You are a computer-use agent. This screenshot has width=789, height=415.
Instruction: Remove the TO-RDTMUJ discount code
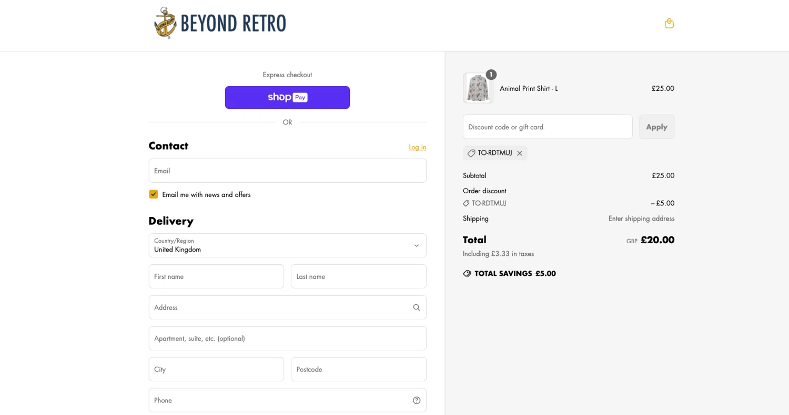[520, 153]
